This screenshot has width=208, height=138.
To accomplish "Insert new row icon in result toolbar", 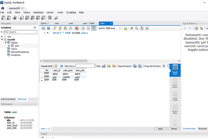I will [109, 66].
